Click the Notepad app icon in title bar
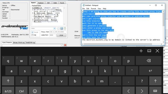The image size is (168, 94). tap(83, 5)
